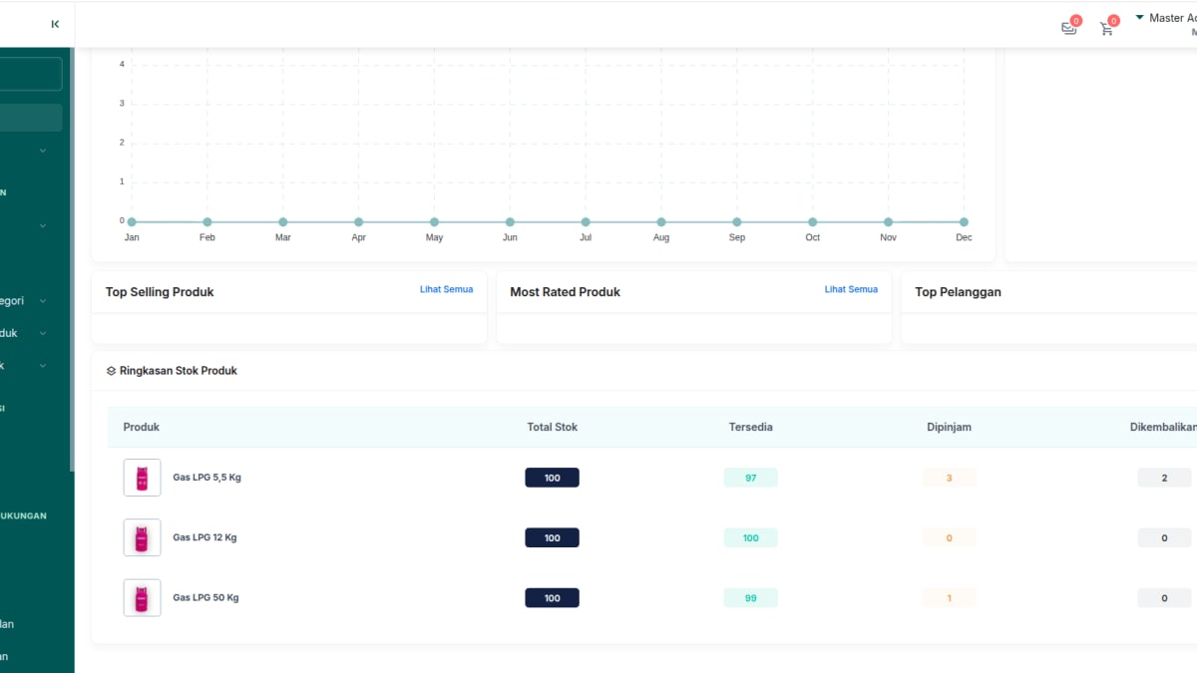Click the Dipinjam badge showing 3
The width and height of the screenshot is (1197, 673).
click(x=949, y=478)
